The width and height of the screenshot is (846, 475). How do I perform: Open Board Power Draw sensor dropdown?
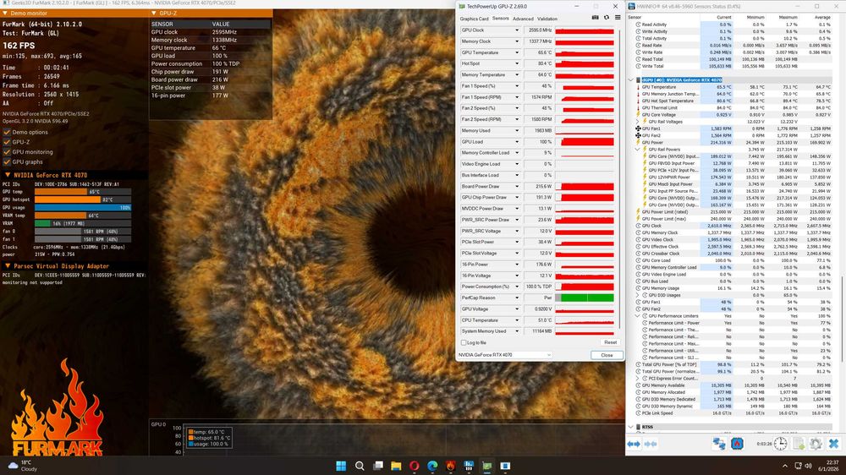pyautogui.click(x=516, y=187)
